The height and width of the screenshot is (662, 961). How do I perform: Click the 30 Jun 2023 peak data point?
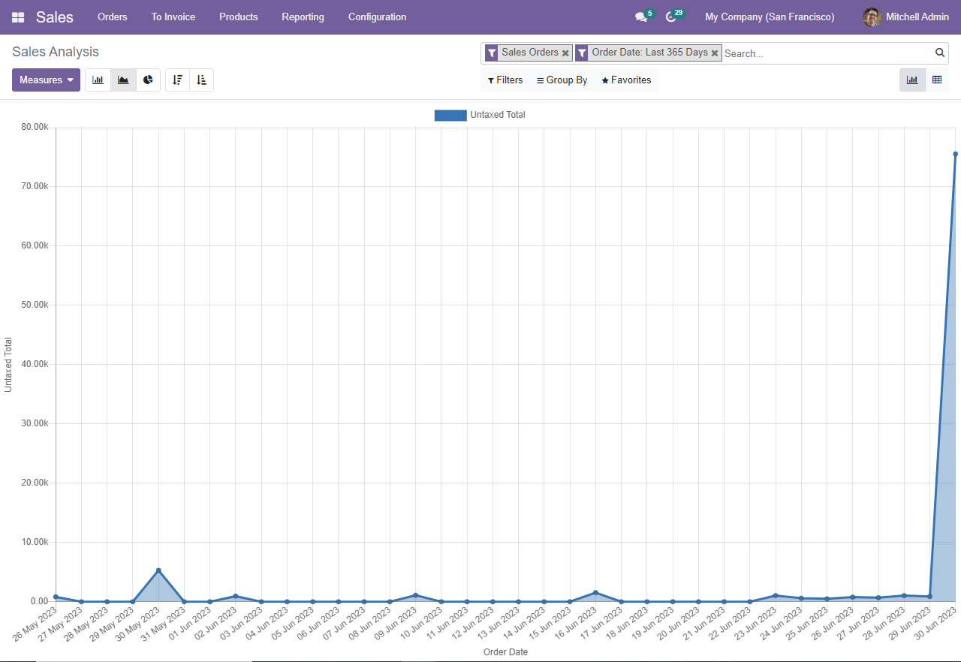tap(956, 154)
